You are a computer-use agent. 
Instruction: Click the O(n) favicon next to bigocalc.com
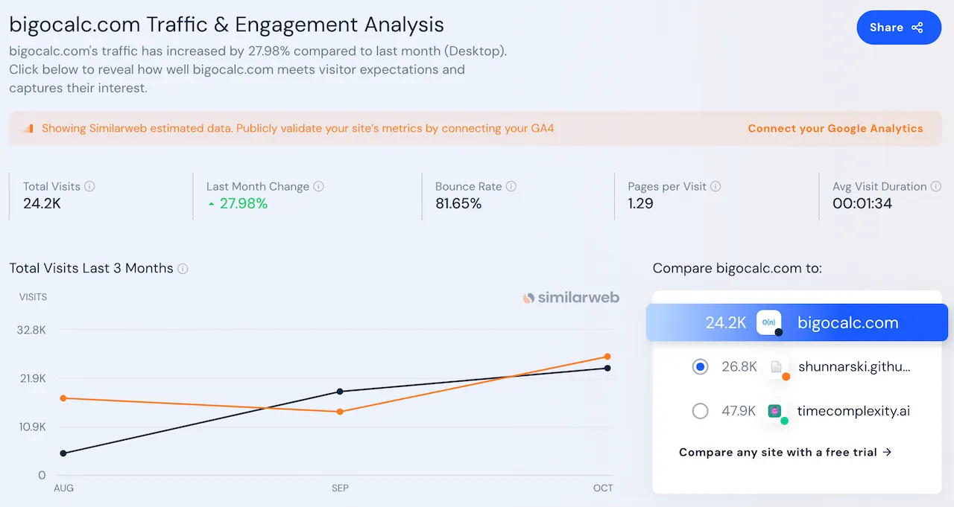[769, 322]
